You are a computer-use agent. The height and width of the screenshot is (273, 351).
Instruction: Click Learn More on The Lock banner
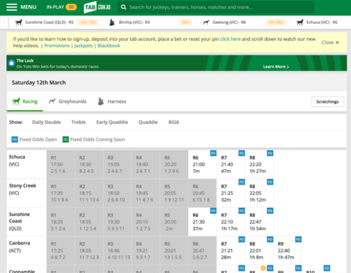(x=276, y=67)
